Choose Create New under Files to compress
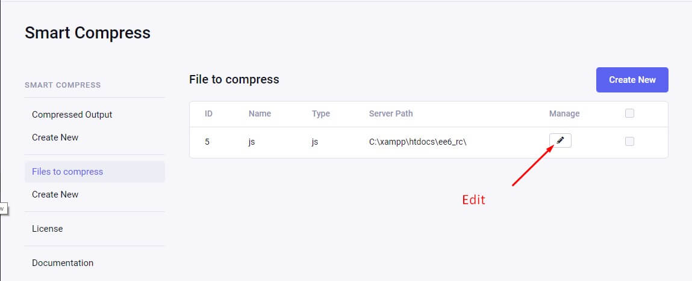The image size is (692, 281). coord(55,195)
